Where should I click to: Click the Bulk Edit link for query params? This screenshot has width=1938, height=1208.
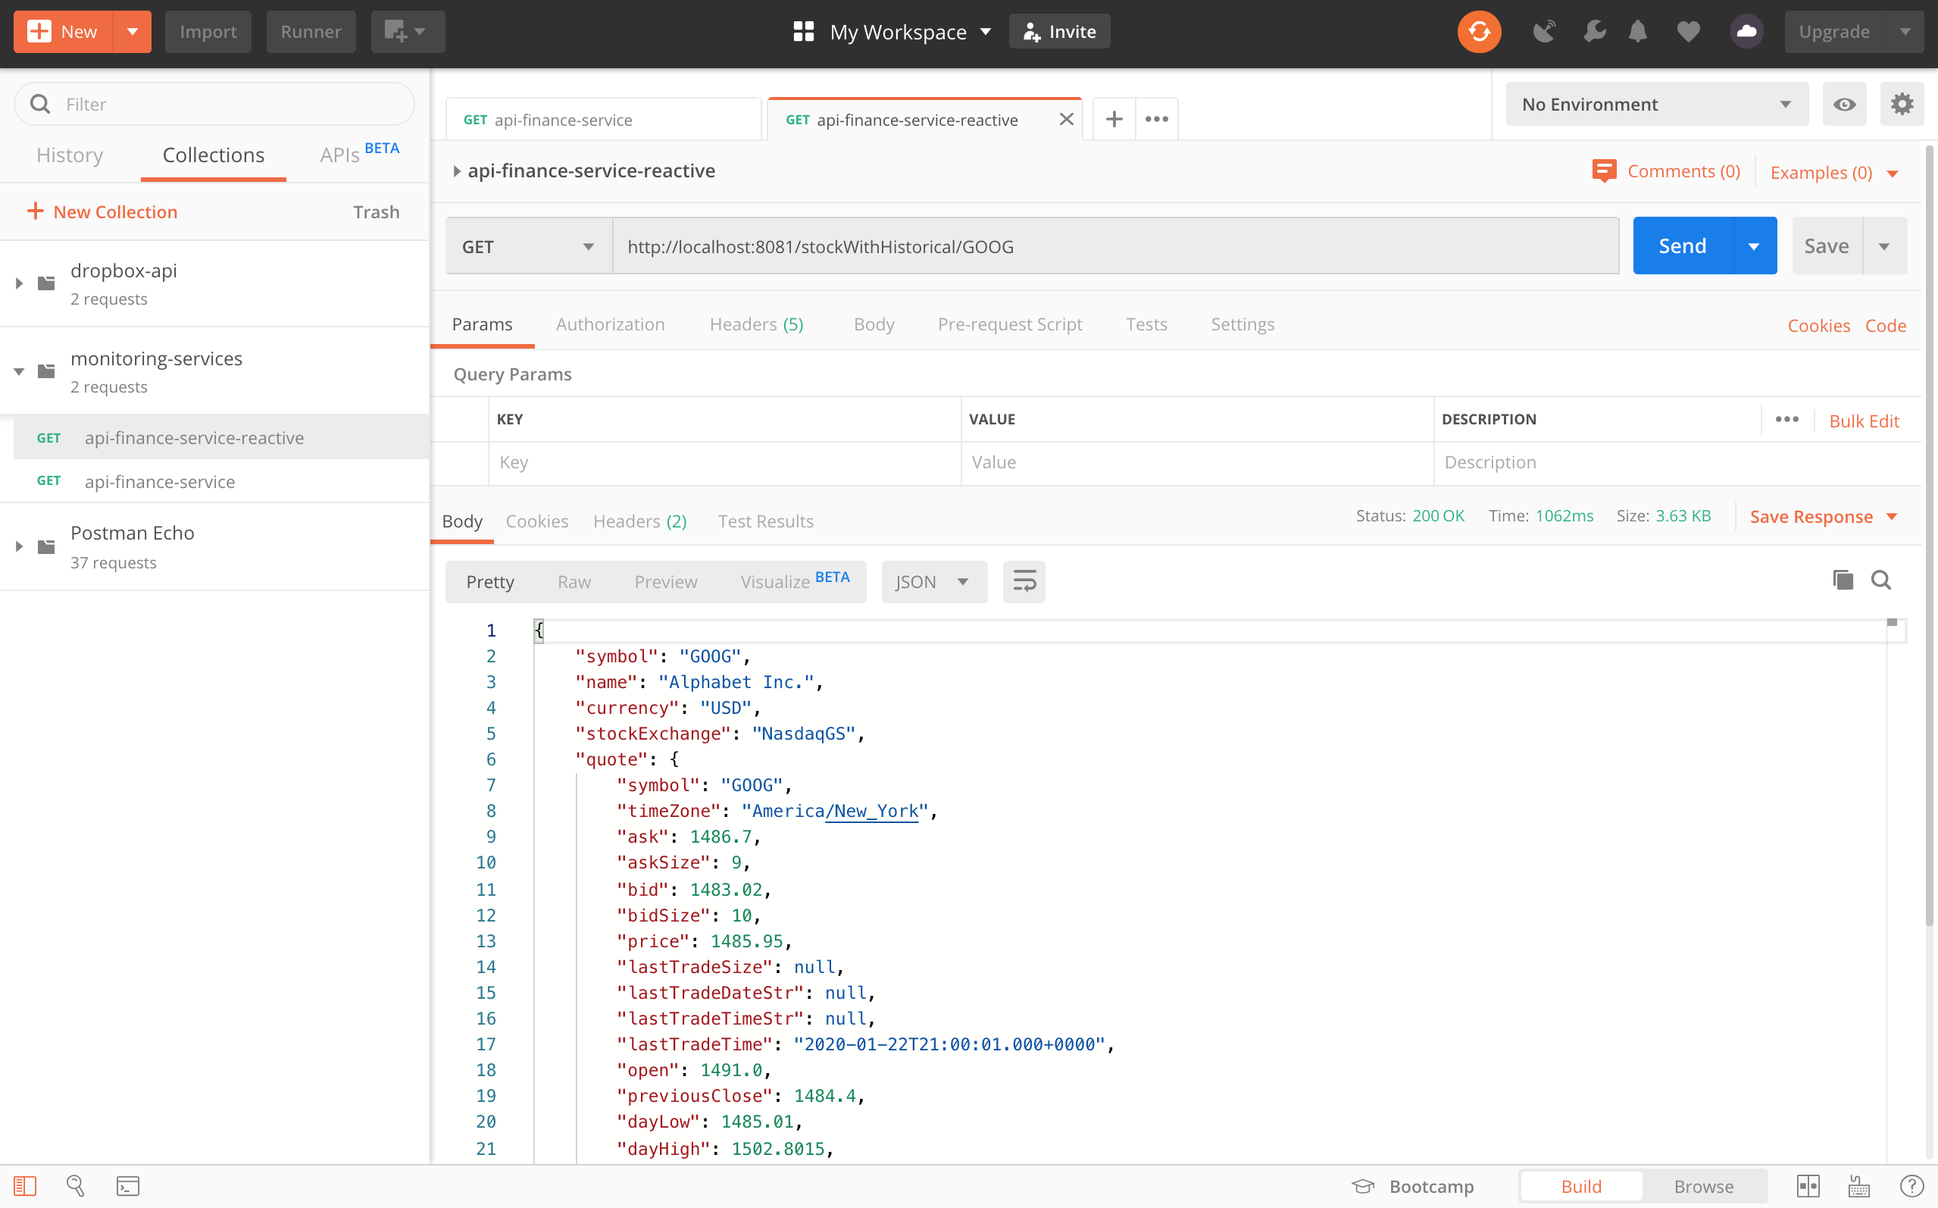coord(1866,418)
